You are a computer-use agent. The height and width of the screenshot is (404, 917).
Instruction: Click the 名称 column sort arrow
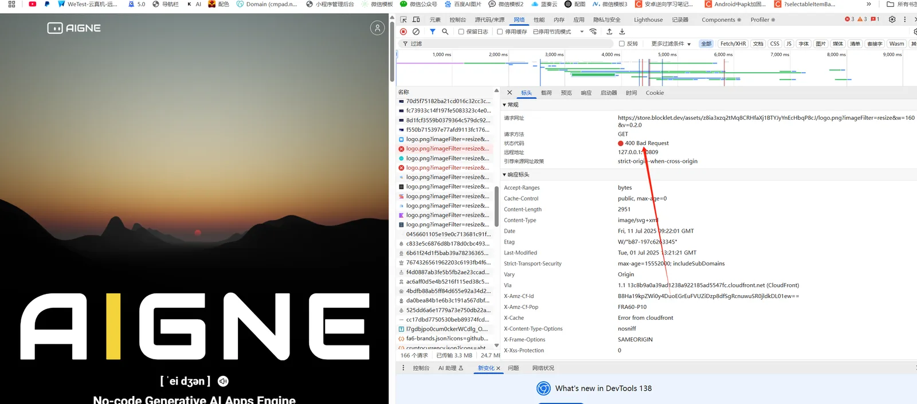[x=496, y=91]
